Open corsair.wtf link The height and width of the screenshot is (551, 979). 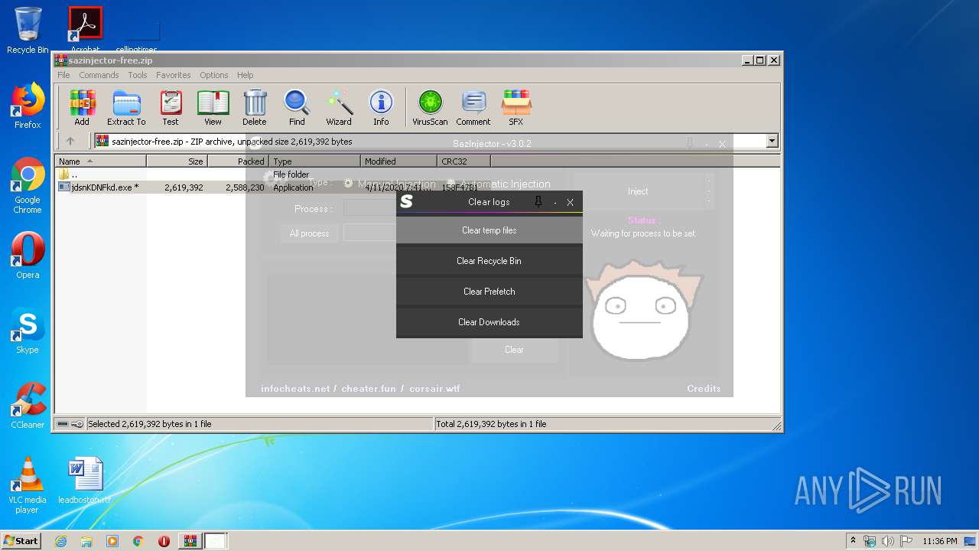(434, 389)
